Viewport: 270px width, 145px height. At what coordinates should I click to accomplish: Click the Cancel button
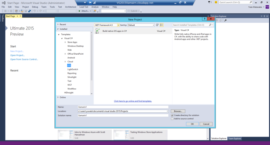pyautogui.click(x=206, y=124)
